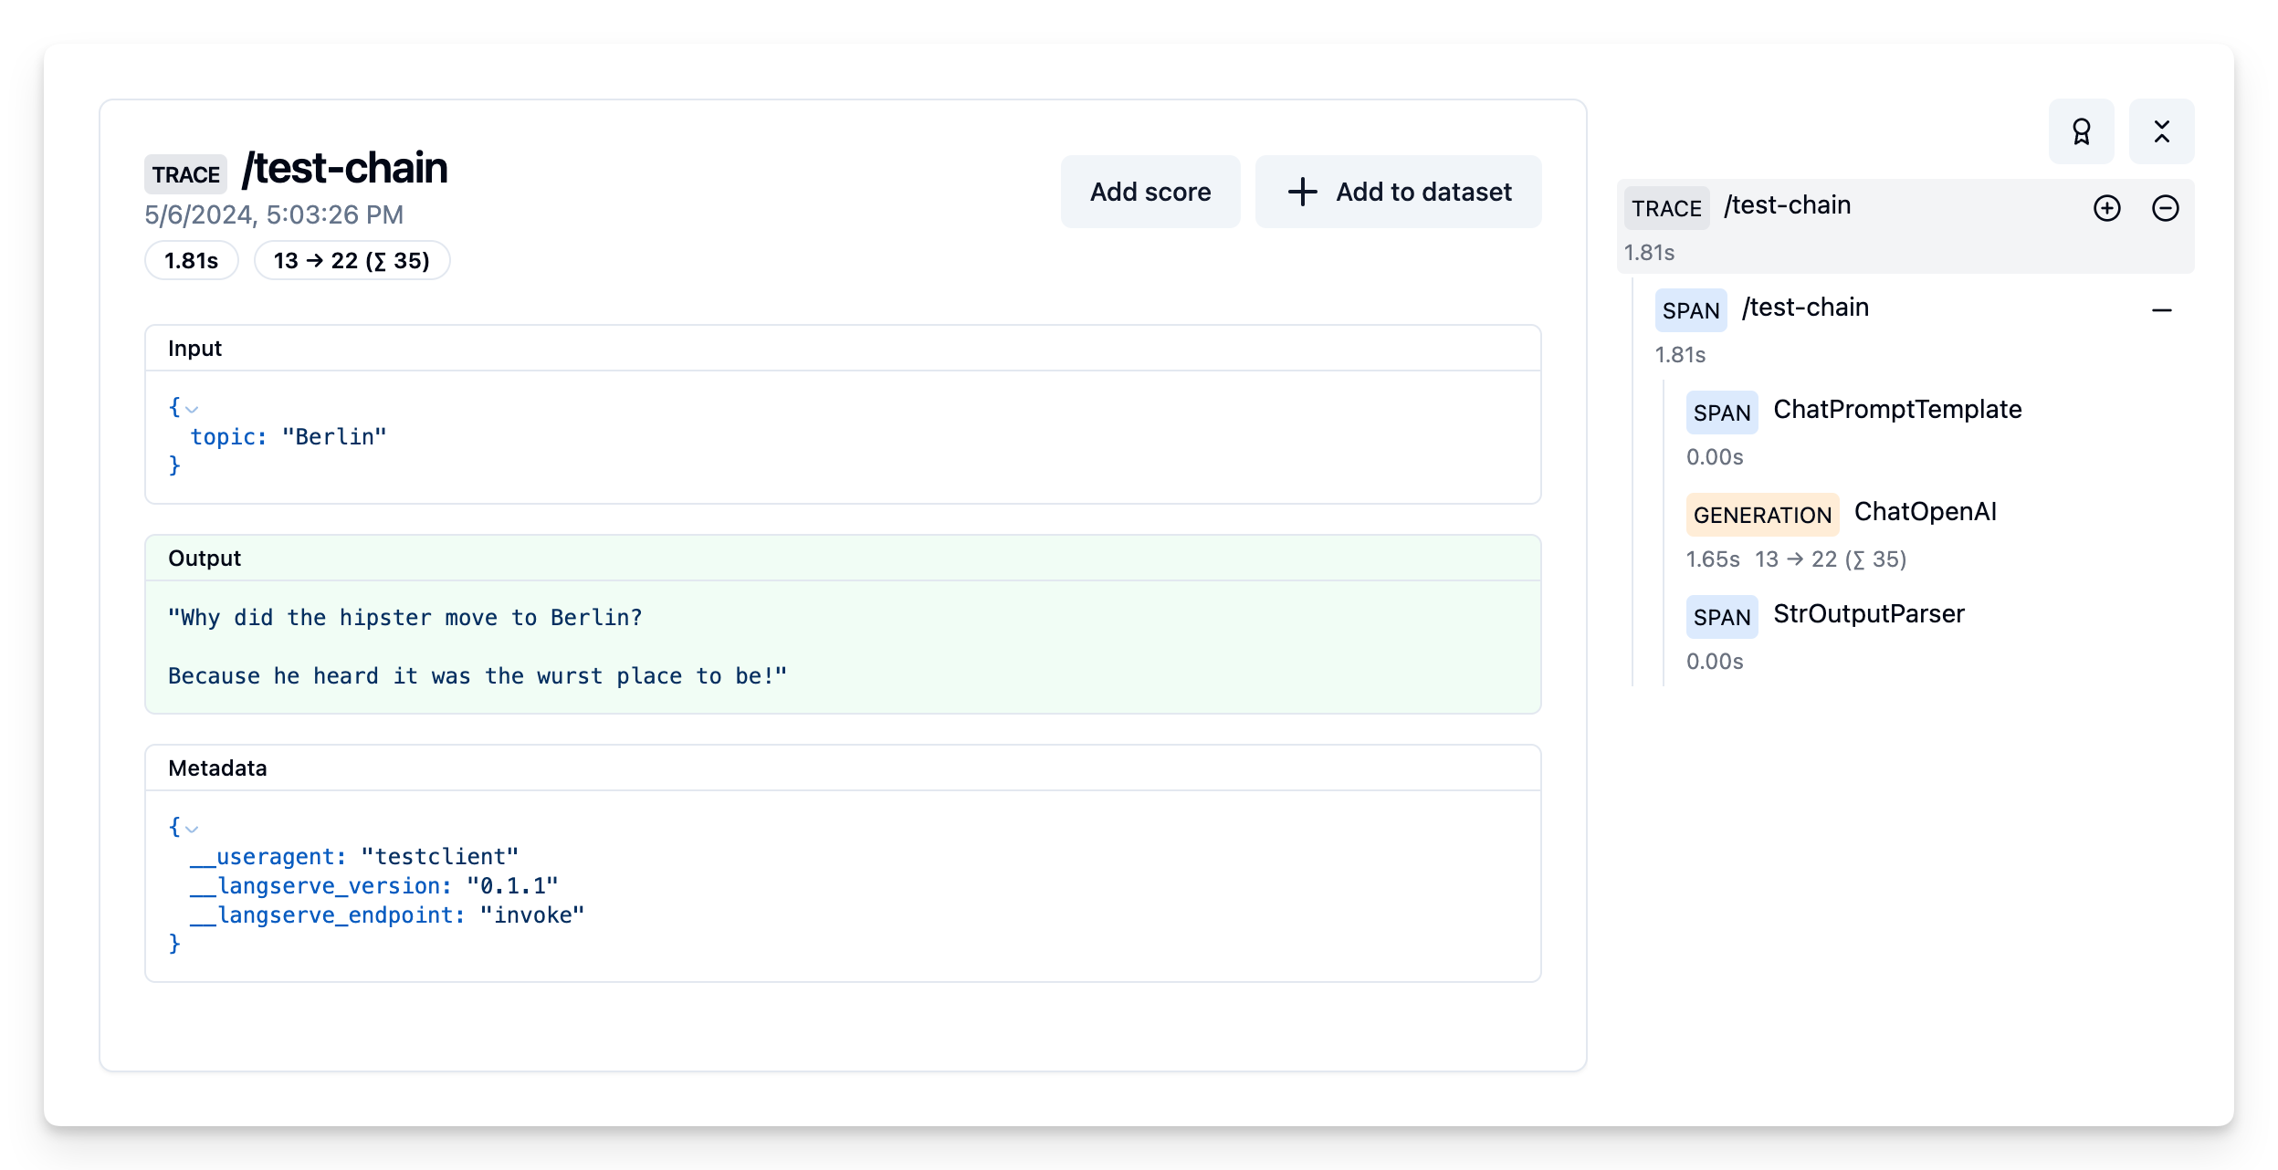Open the ChatOpenAI generation node
This screenshot has width=2278, height=1170.
point(1925,512)
